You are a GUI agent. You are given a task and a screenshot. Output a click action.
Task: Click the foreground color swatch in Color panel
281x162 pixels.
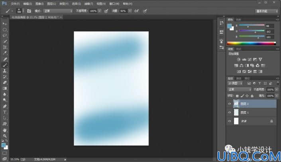229,26
